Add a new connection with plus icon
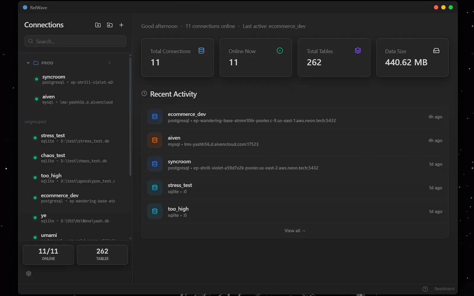Viewport: 474px width, 296px height. [x=121, y=25]
